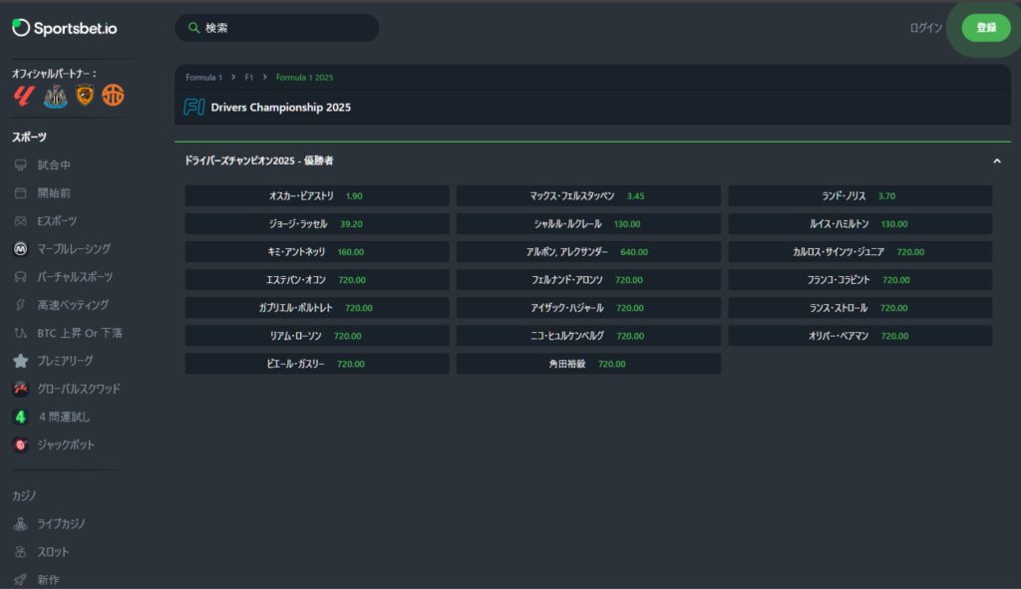Click the BTC 上昇 Or 下落 arrows icon
This screenshot has height=589, width=1021.
point(21,333)
